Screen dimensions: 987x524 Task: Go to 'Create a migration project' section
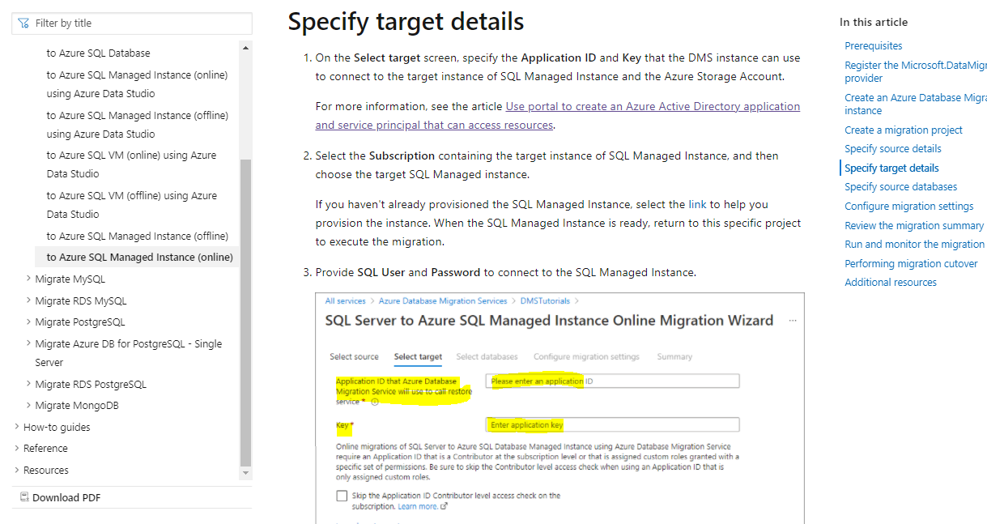[904, 130]
